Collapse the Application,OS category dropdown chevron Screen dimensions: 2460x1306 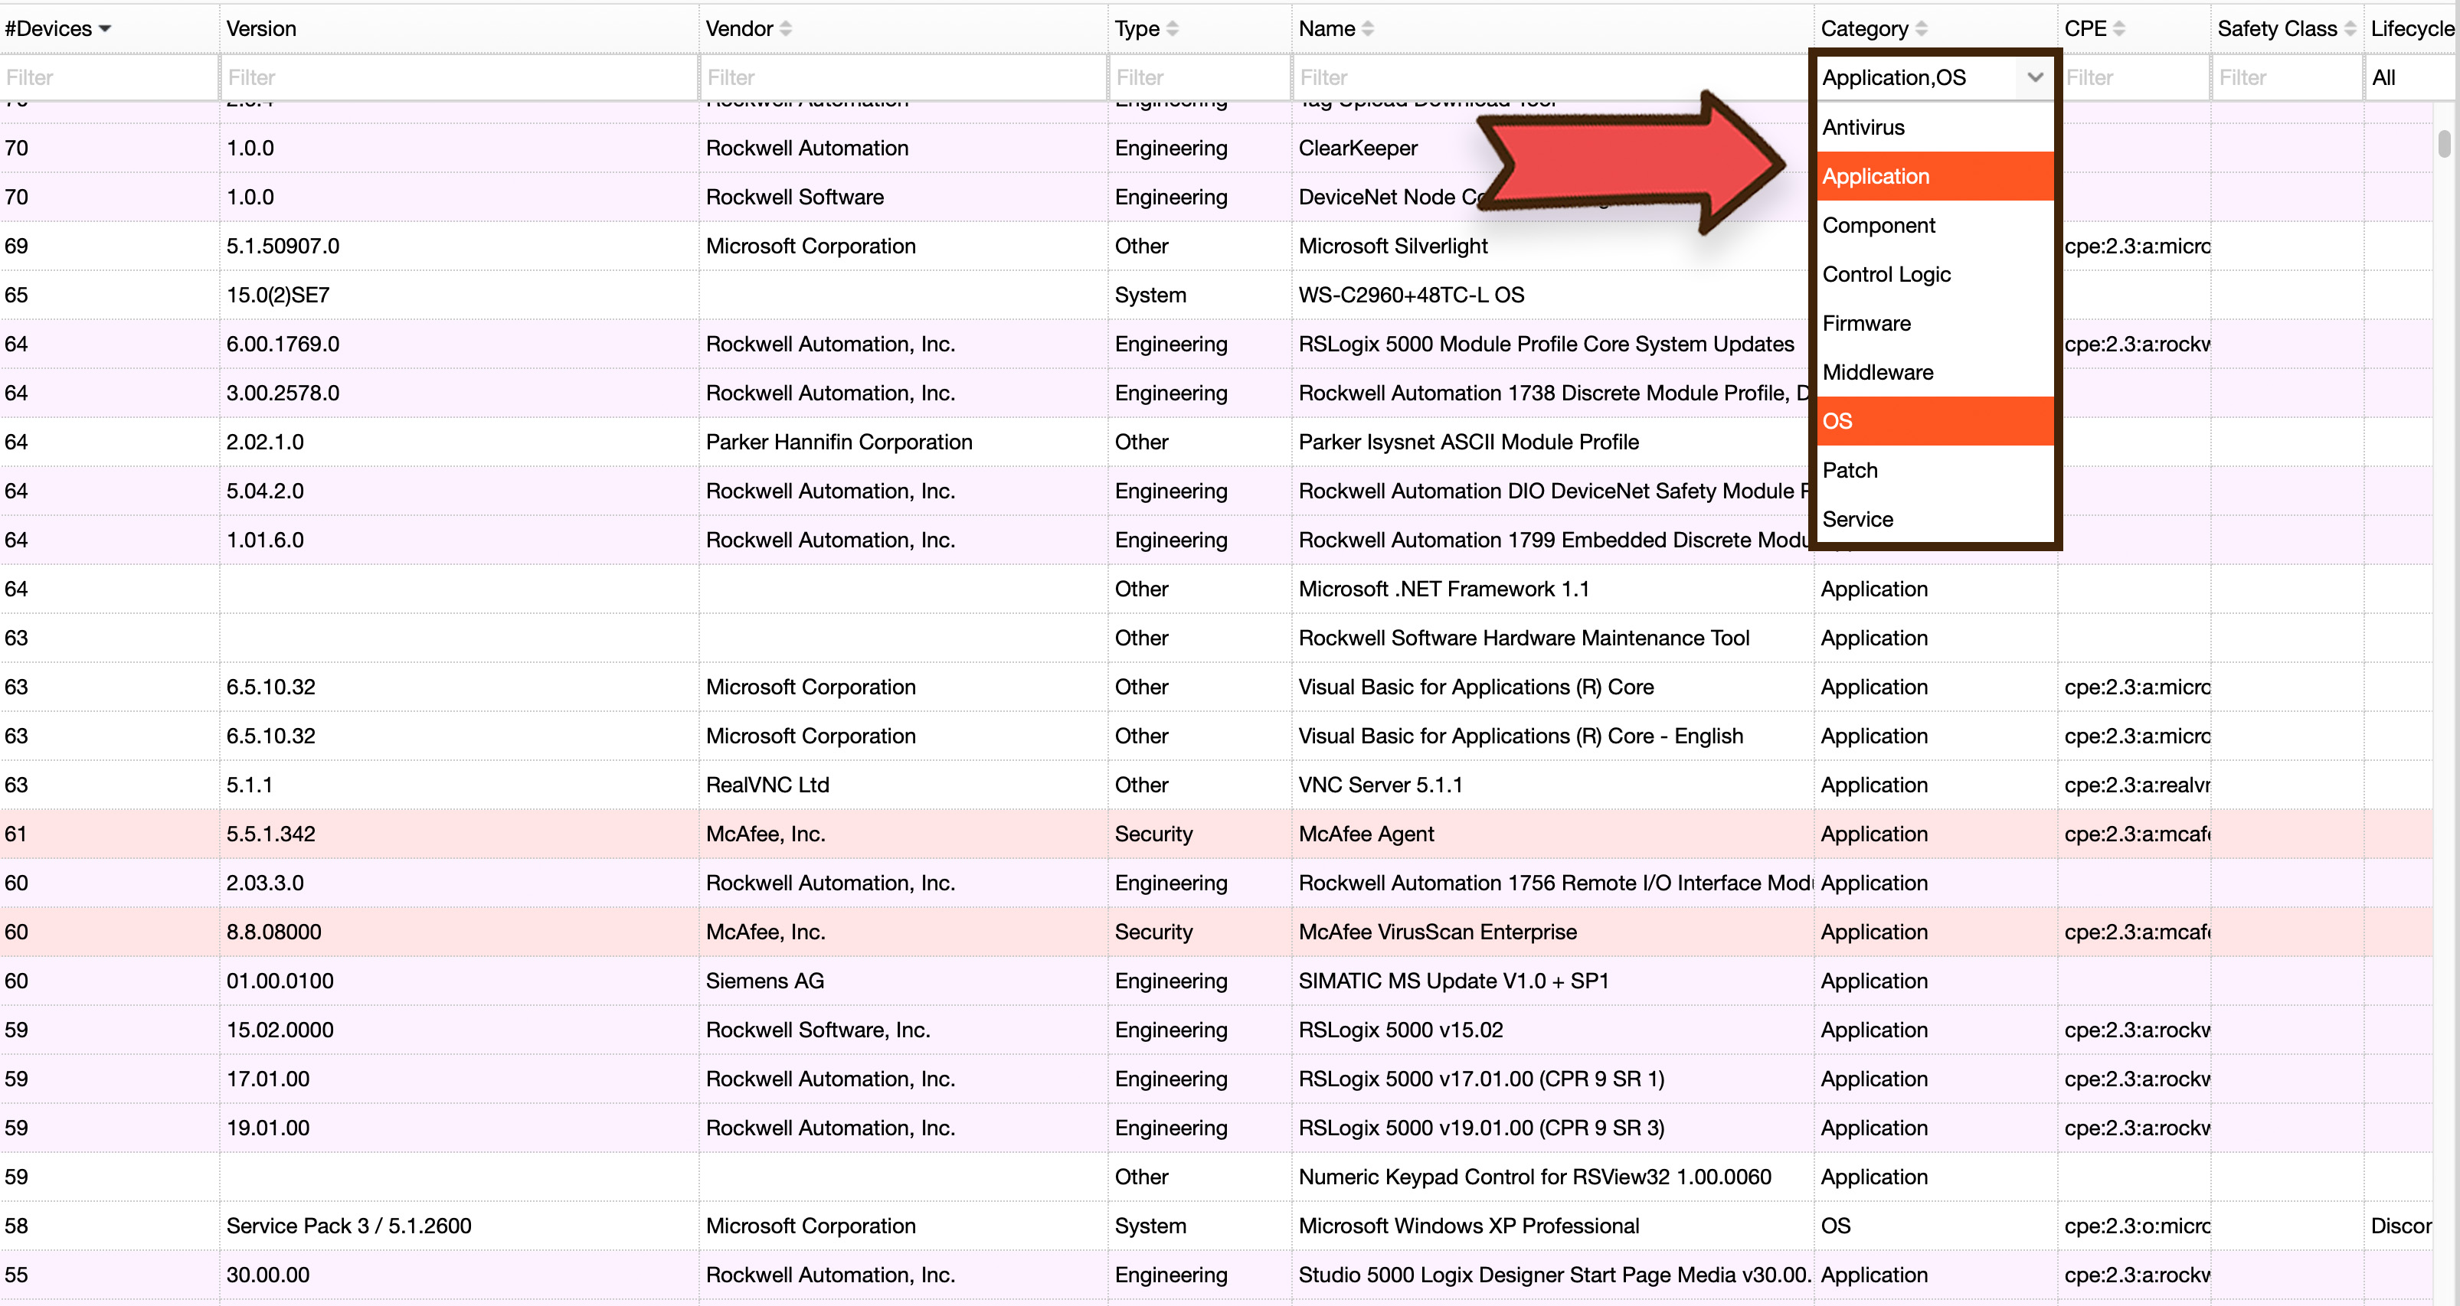(2034, 77)
